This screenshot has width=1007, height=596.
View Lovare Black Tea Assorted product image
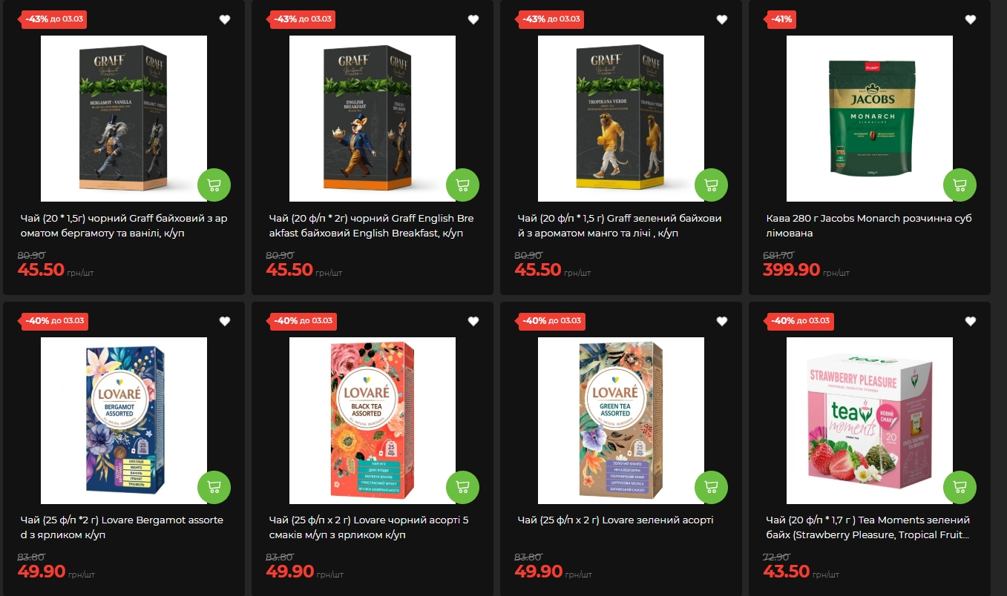point(373,420)
